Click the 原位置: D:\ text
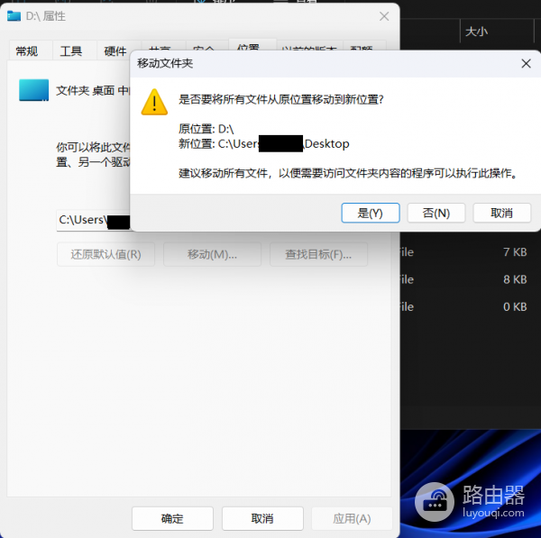Image resolution: width=541 pixels, height=538 pixels. 206,129
